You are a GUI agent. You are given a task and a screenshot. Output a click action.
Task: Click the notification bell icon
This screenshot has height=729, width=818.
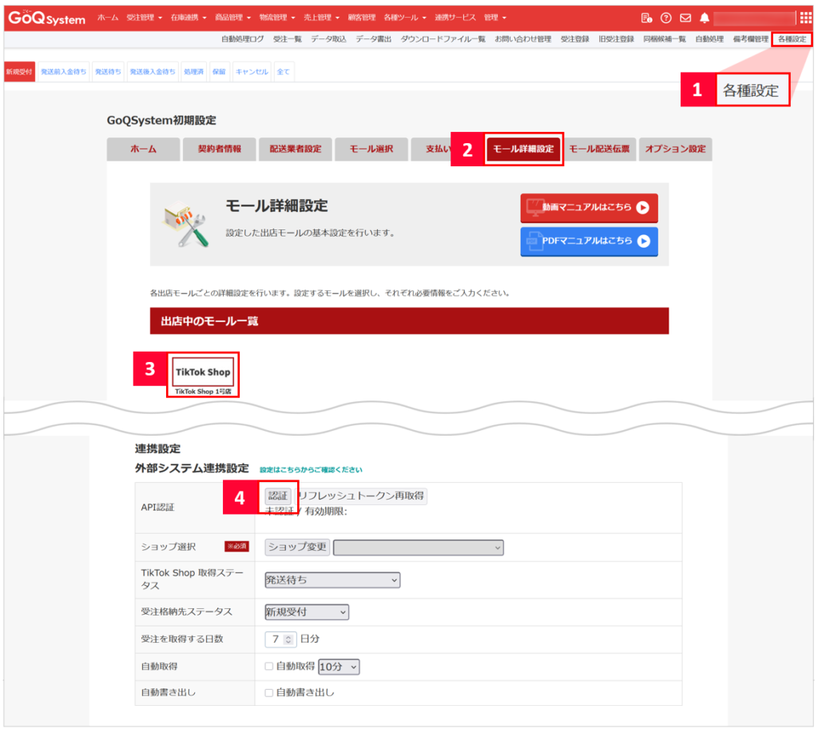click(705, 18)
